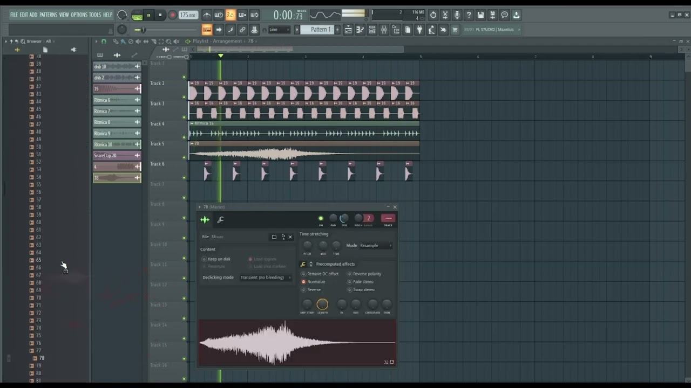
Task: Click the pause playback button
Action: (x=148, y=15)
